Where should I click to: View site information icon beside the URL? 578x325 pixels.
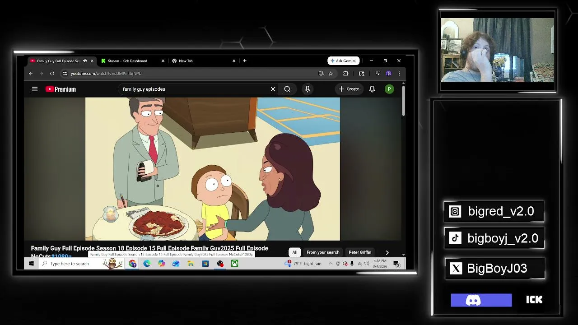[65, 74]
